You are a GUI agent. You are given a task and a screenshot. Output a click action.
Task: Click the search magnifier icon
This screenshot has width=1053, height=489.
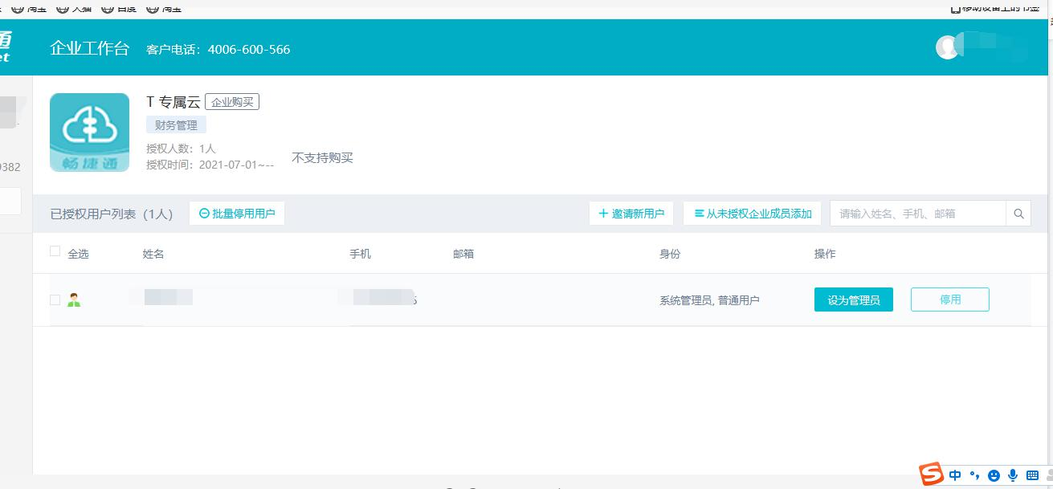tap(1018, 214)
